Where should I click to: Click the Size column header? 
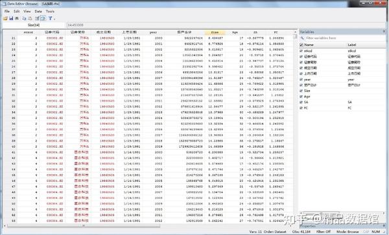tap(215, 32)
